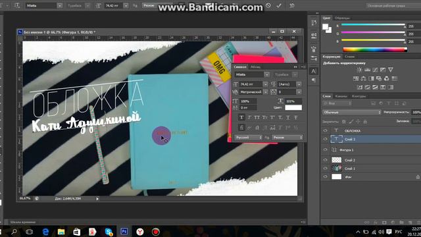The width and height of the screenshot is (421, 237).
Task: Open Character panel font size dropdown
Action: pos(265,84)
